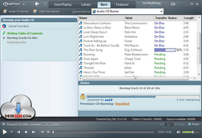
Task: Toggle the eye view mode icon
Action: click(x=173, y=4)
